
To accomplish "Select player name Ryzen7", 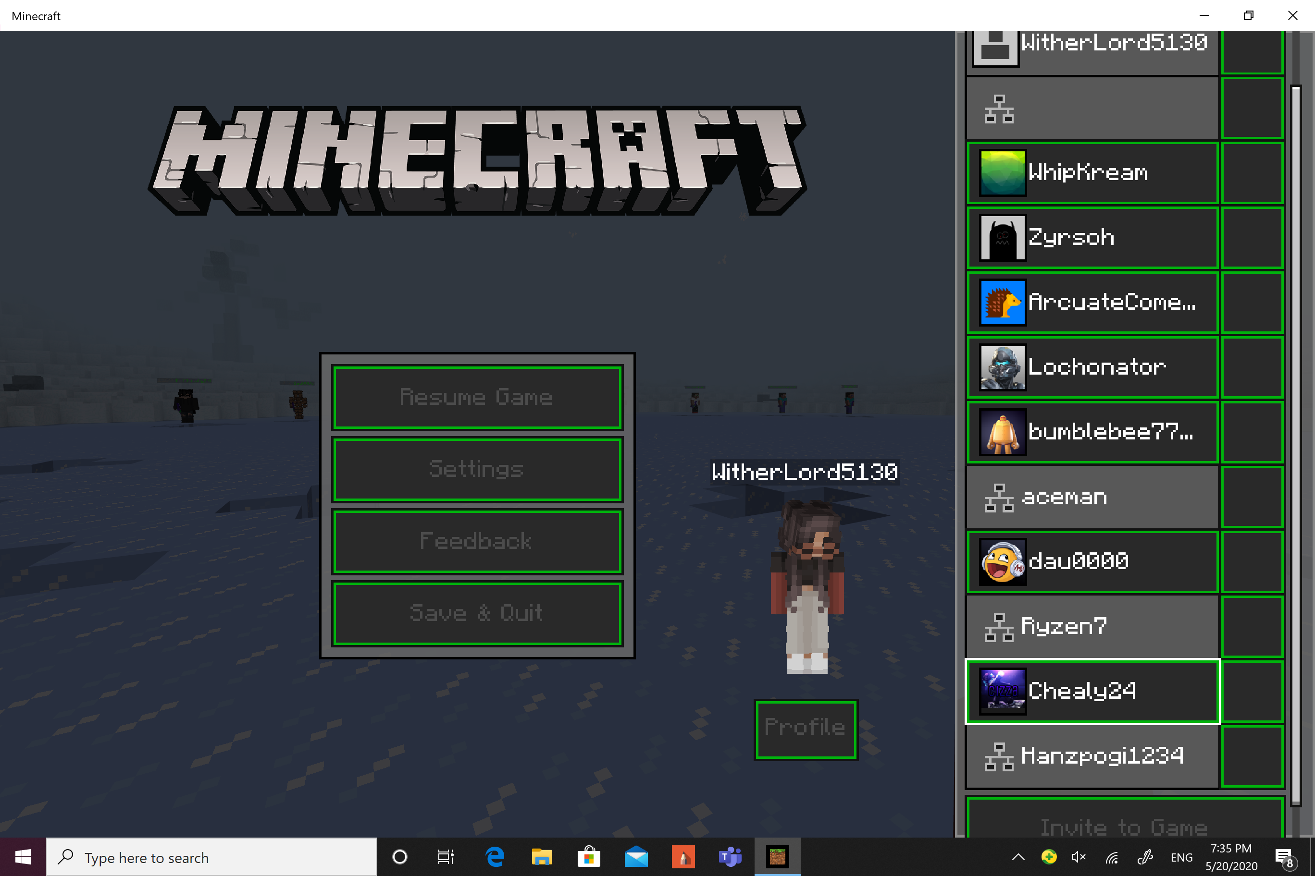I will [1064, 627].
